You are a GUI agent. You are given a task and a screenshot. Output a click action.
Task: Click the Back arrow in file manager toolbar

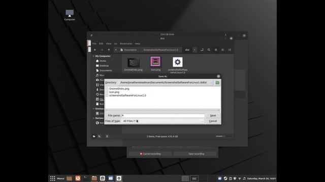coord(95,50)
